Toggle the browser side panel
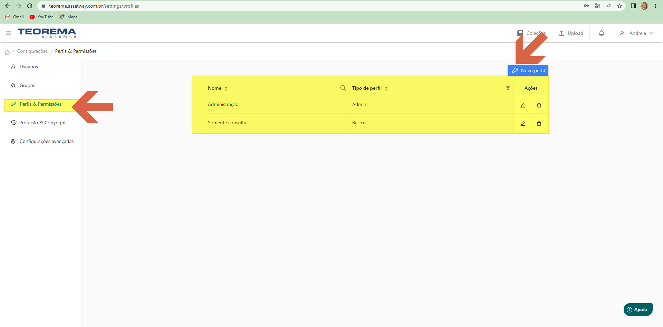The width and height of the screenshot is (663, 327). 633,6
